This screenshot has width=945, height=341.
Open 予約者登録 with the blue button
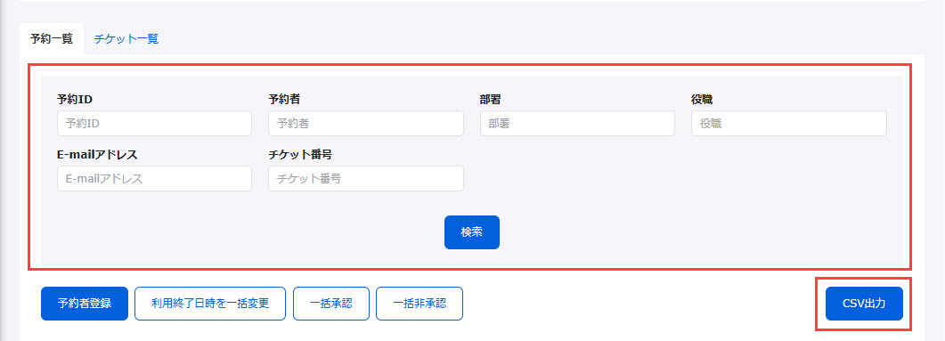click(x=85, y=304)
